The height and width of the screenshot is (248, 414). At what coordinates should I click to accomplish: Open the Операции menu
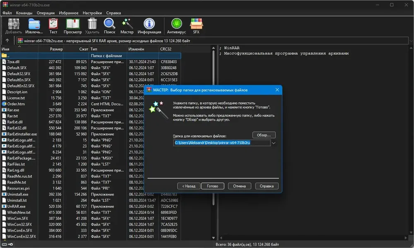point(46,13)
